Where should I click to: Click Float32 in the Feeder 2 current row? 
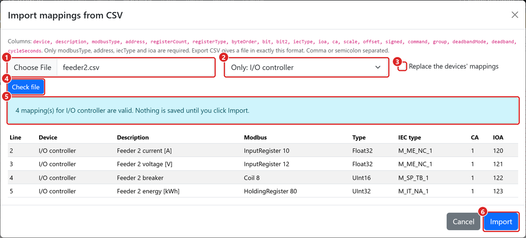click(x=362, y=151)
